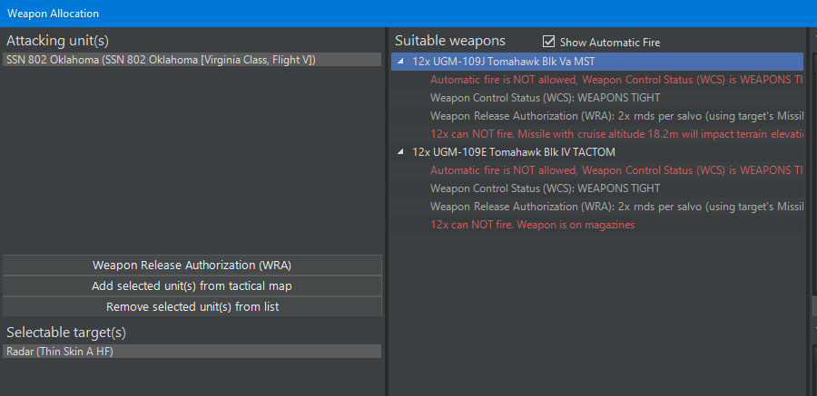Click the Weapon Allocation title bar
817x396 pixels.
[x=363, y=14]
